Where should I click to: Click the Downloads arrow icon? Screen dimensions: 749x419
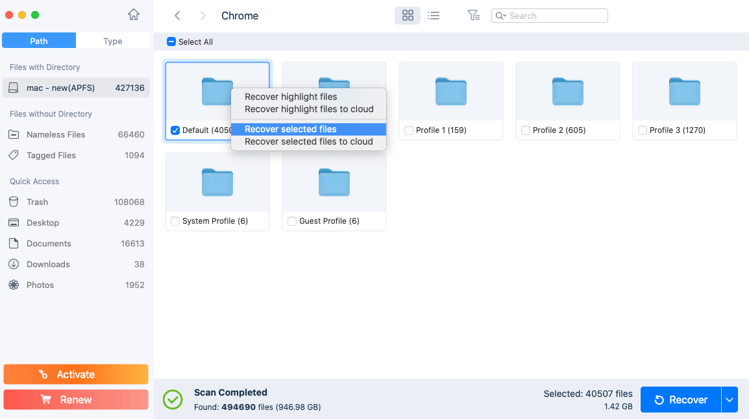[x=14, y=264]
